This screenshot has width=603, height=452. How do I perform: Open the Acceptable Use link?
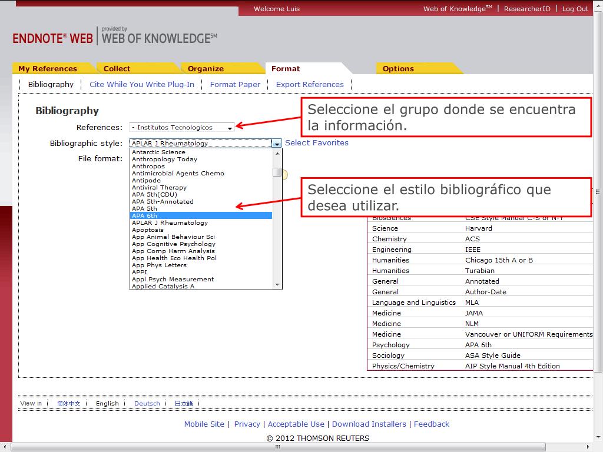pos(296,424)
